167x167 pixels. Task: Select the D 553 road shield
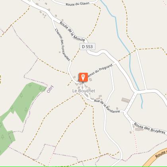(x=87, y=47)
